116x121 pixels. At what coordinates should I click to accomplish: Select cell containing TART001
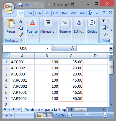pos(22,92)
